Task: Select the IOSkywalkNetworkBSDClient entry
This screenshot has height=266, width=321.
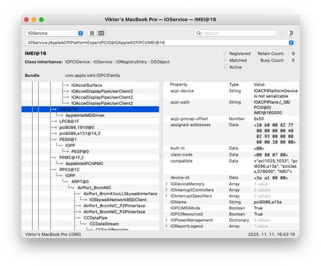Action: 118,200
